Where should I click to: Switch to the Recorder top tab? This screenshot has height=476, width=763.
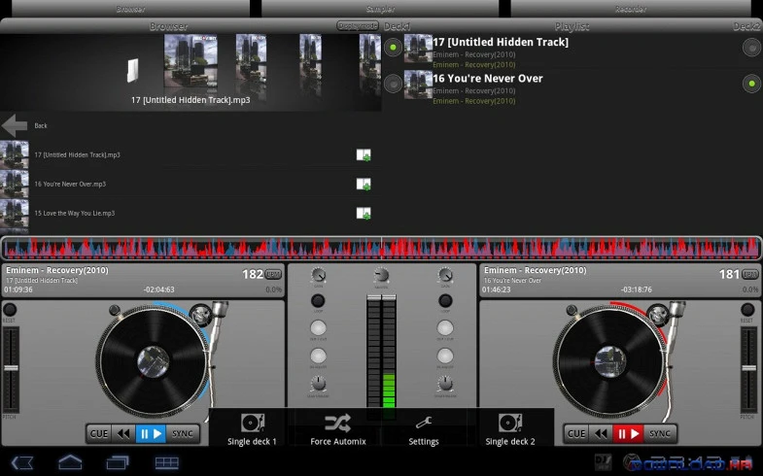pos(631,9)
